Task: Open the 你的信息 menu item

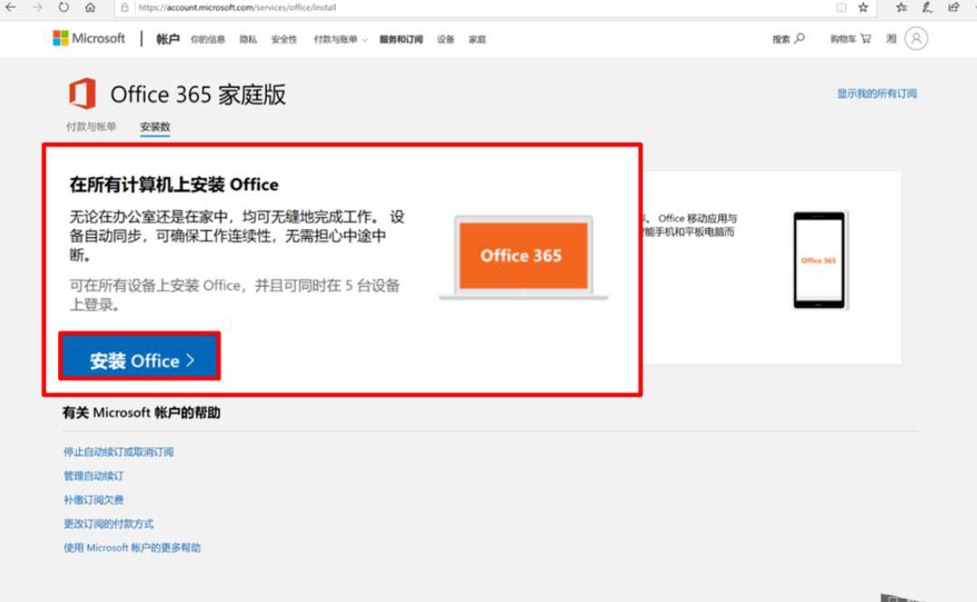Action: point(207,39)
